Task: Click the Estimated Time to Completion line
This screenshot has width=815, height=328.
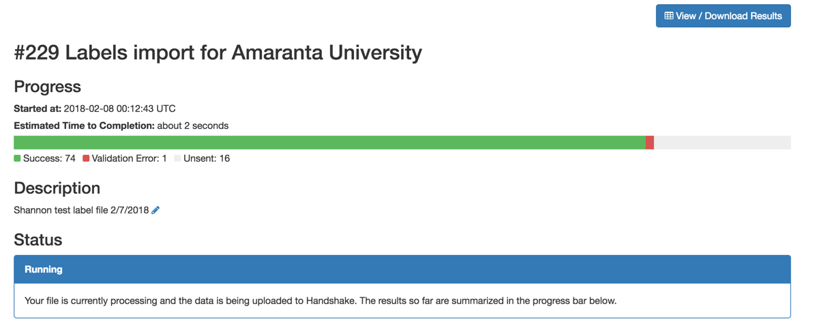Action: [121, 125]
